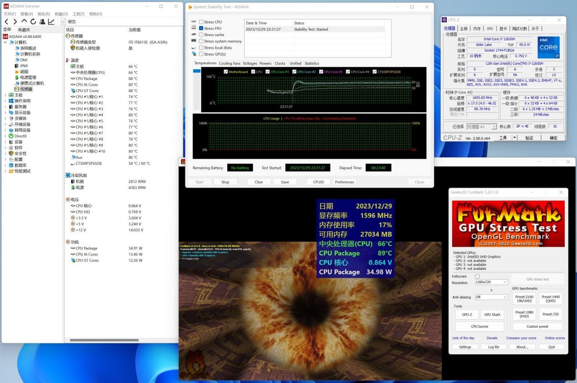
Task: Open the 工具(T) menu in AIDA64
Action: [x=78, y=14]
